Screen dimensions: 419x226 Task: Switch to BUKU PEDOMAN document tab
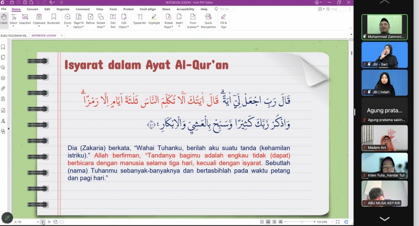[x=14, y=36]
